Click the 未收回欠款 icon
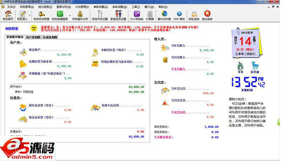 point(95,53)
